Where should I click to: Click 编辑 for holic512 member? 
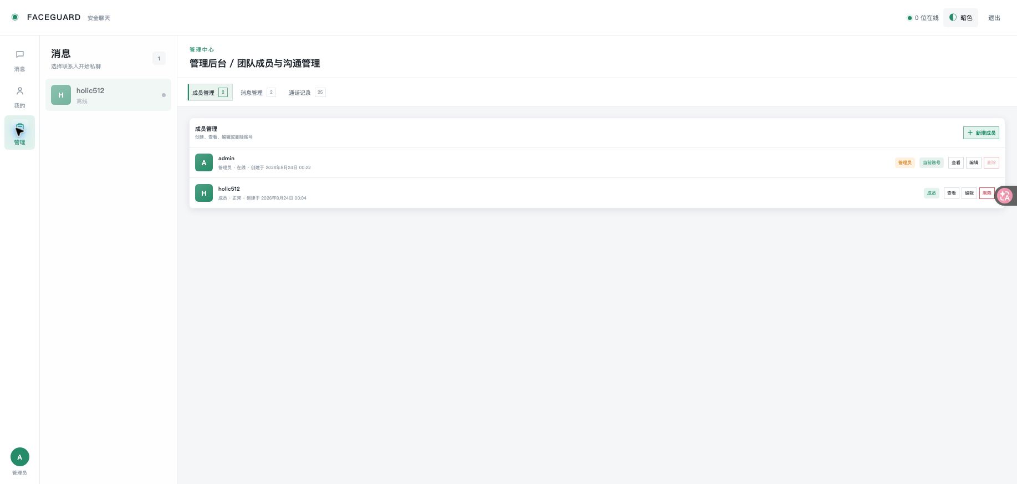tap(969, 193)
